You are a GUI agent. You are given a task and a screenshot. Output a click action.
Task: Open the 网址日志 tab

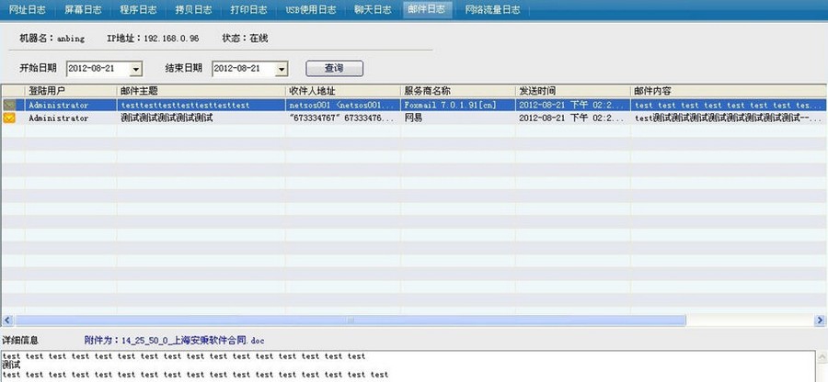pos(26,9)
